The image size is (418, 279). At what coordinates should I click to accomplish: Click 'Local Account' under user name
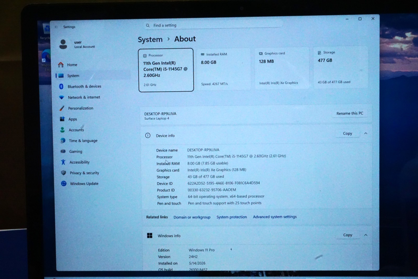85,47
